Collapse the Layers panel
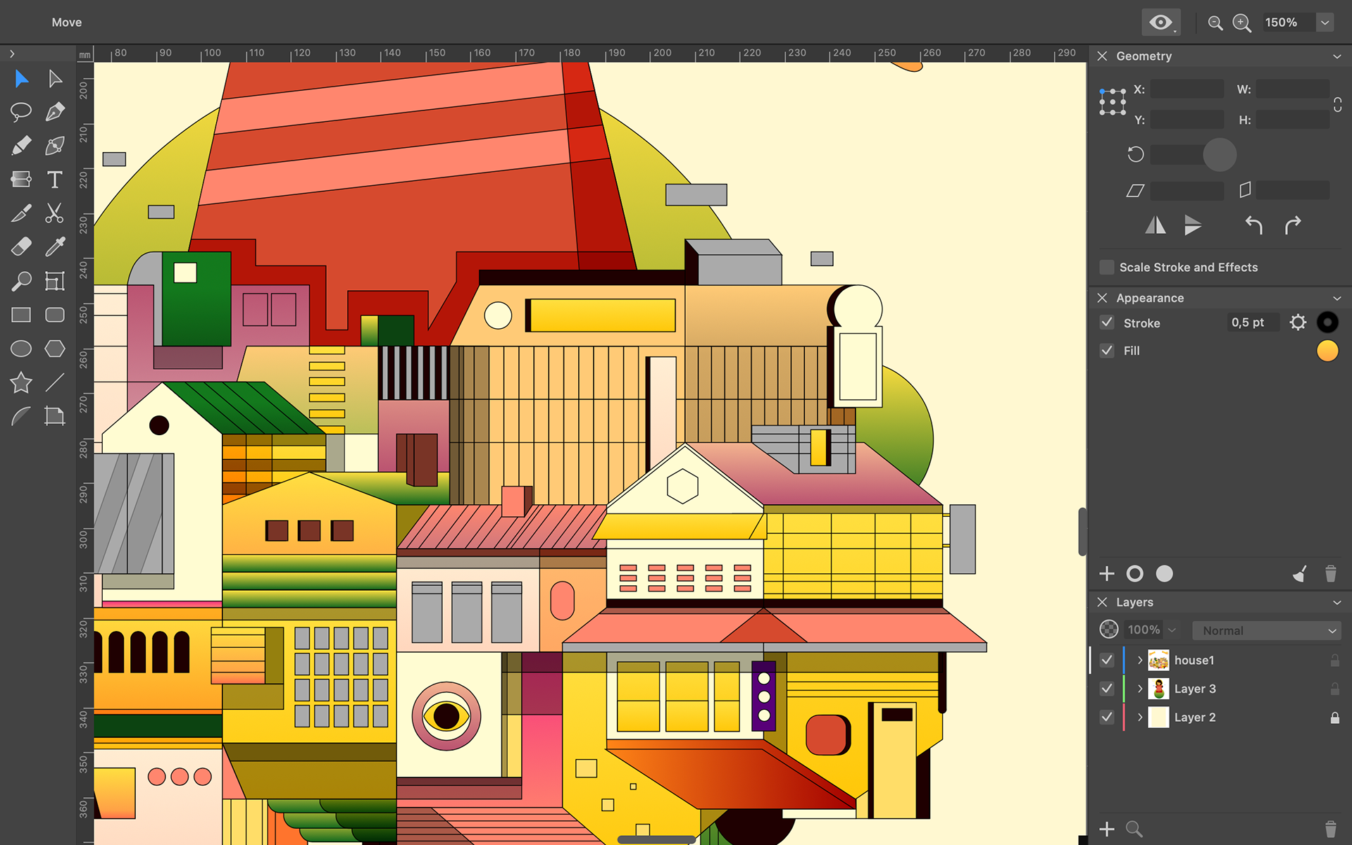 click(x=1337, y=602)
